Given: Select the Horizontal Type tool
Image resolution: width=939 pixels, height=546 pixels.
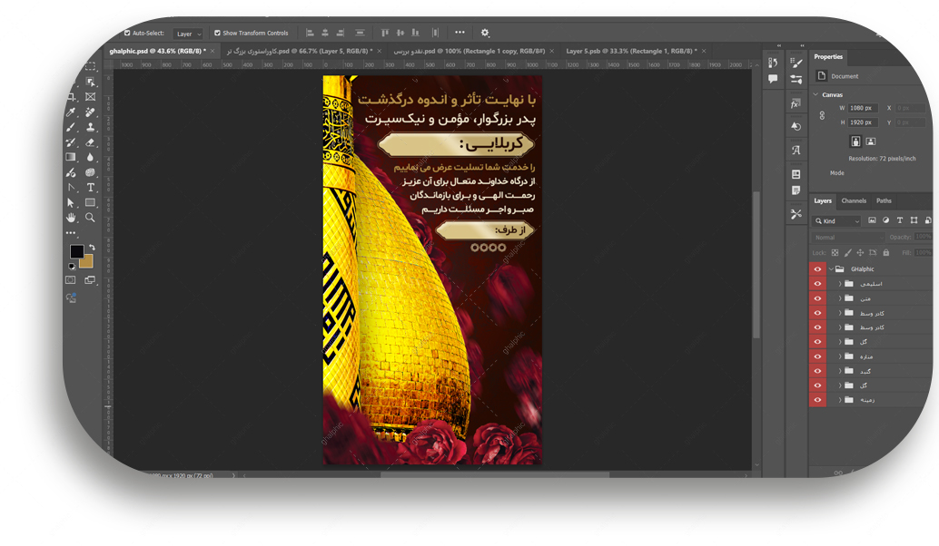Looking at the screenshot, I should (x=91, y=188).
